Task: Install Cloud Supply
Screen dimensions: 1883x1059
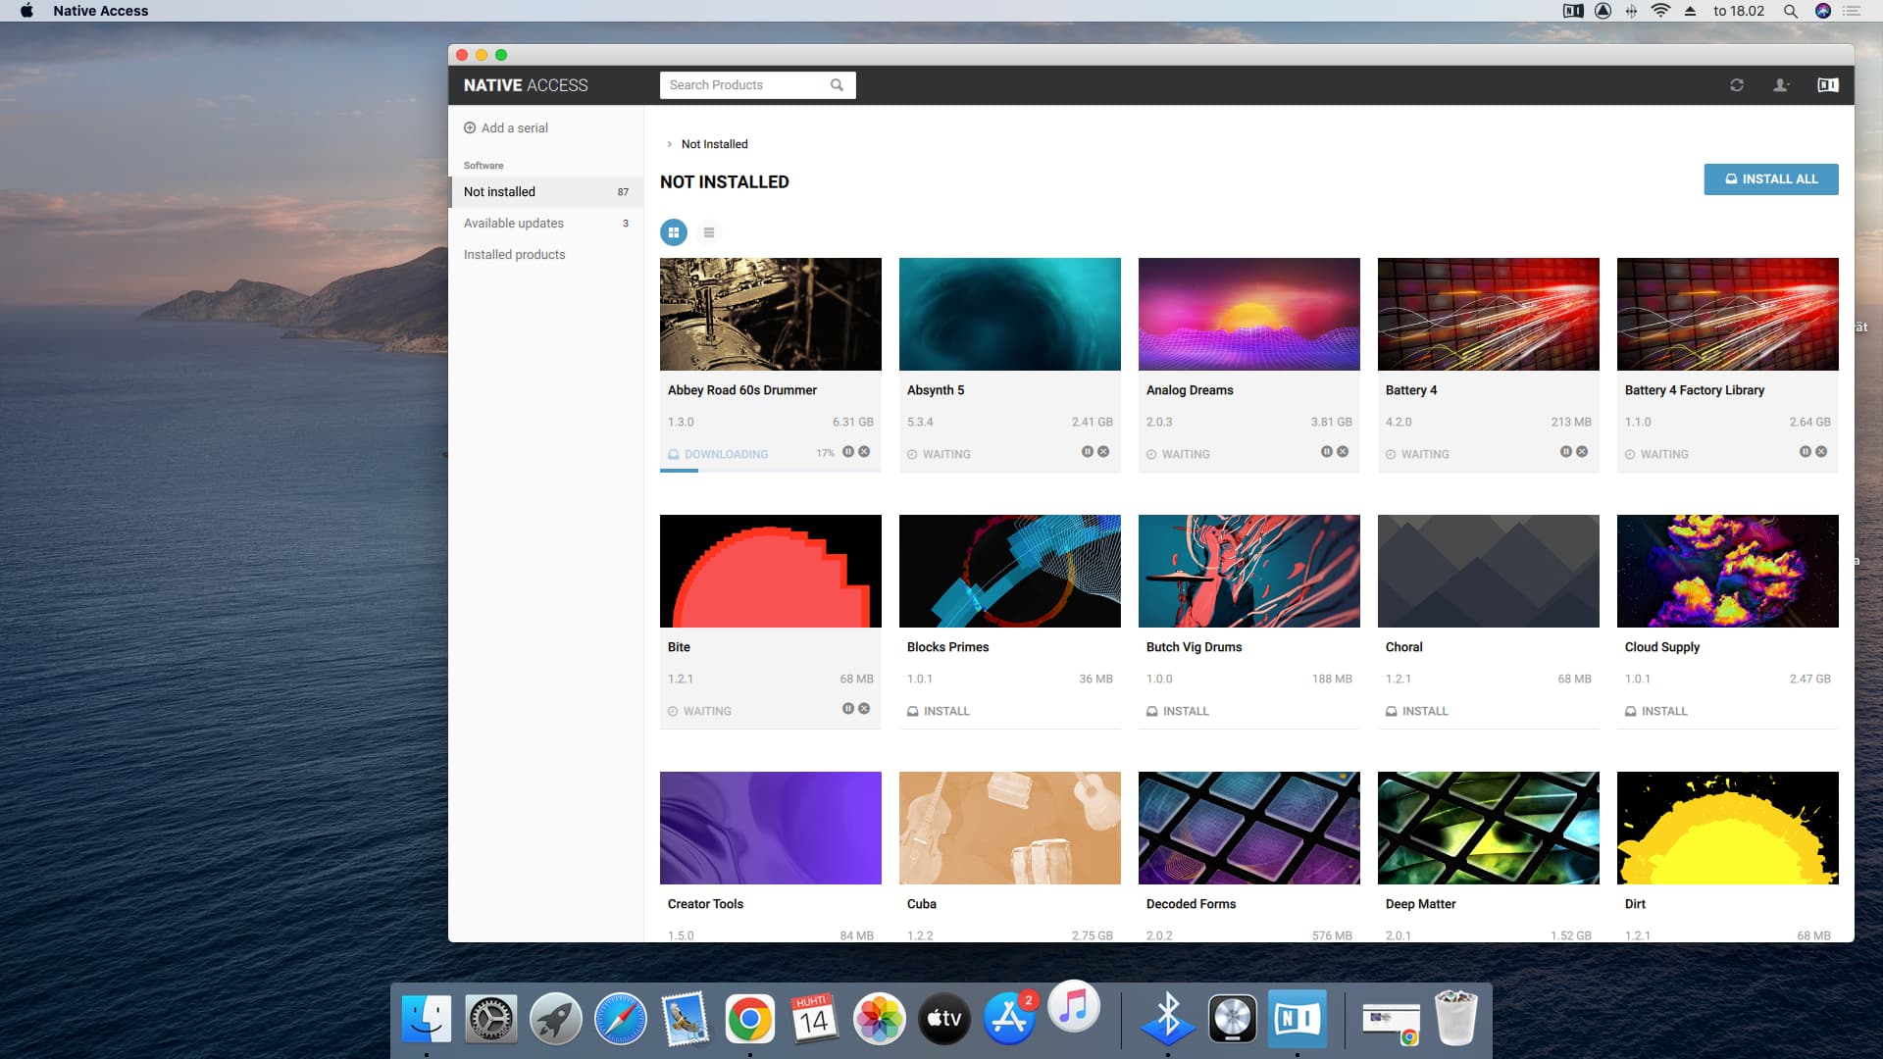Action: tap(1656, 712)
